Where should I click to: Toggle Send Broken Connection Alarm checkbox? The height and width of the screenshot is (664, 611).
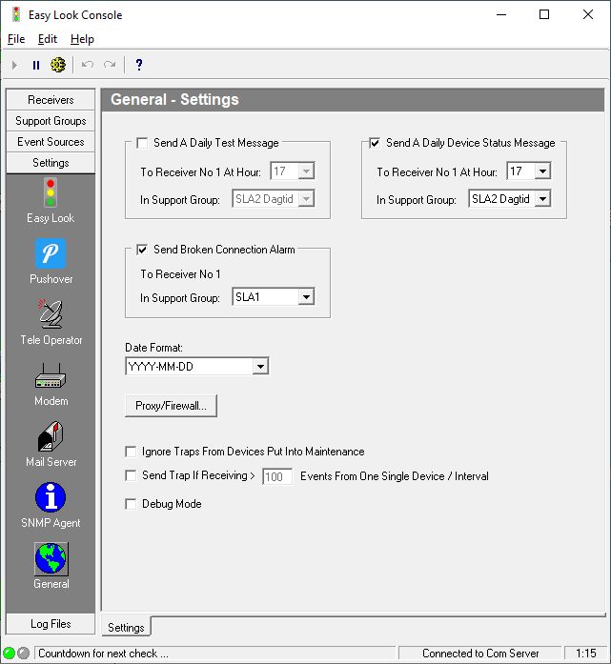pyautogui.click(x=142, y=250)
